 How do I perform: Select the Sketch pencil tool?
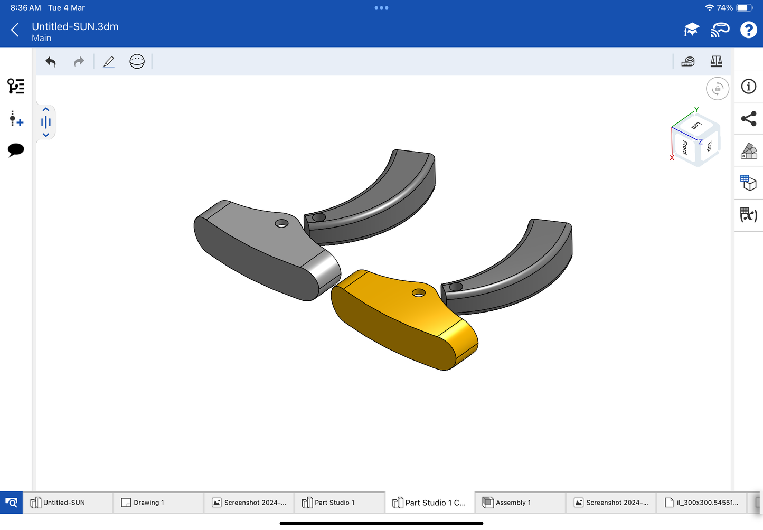pos(109,62)
